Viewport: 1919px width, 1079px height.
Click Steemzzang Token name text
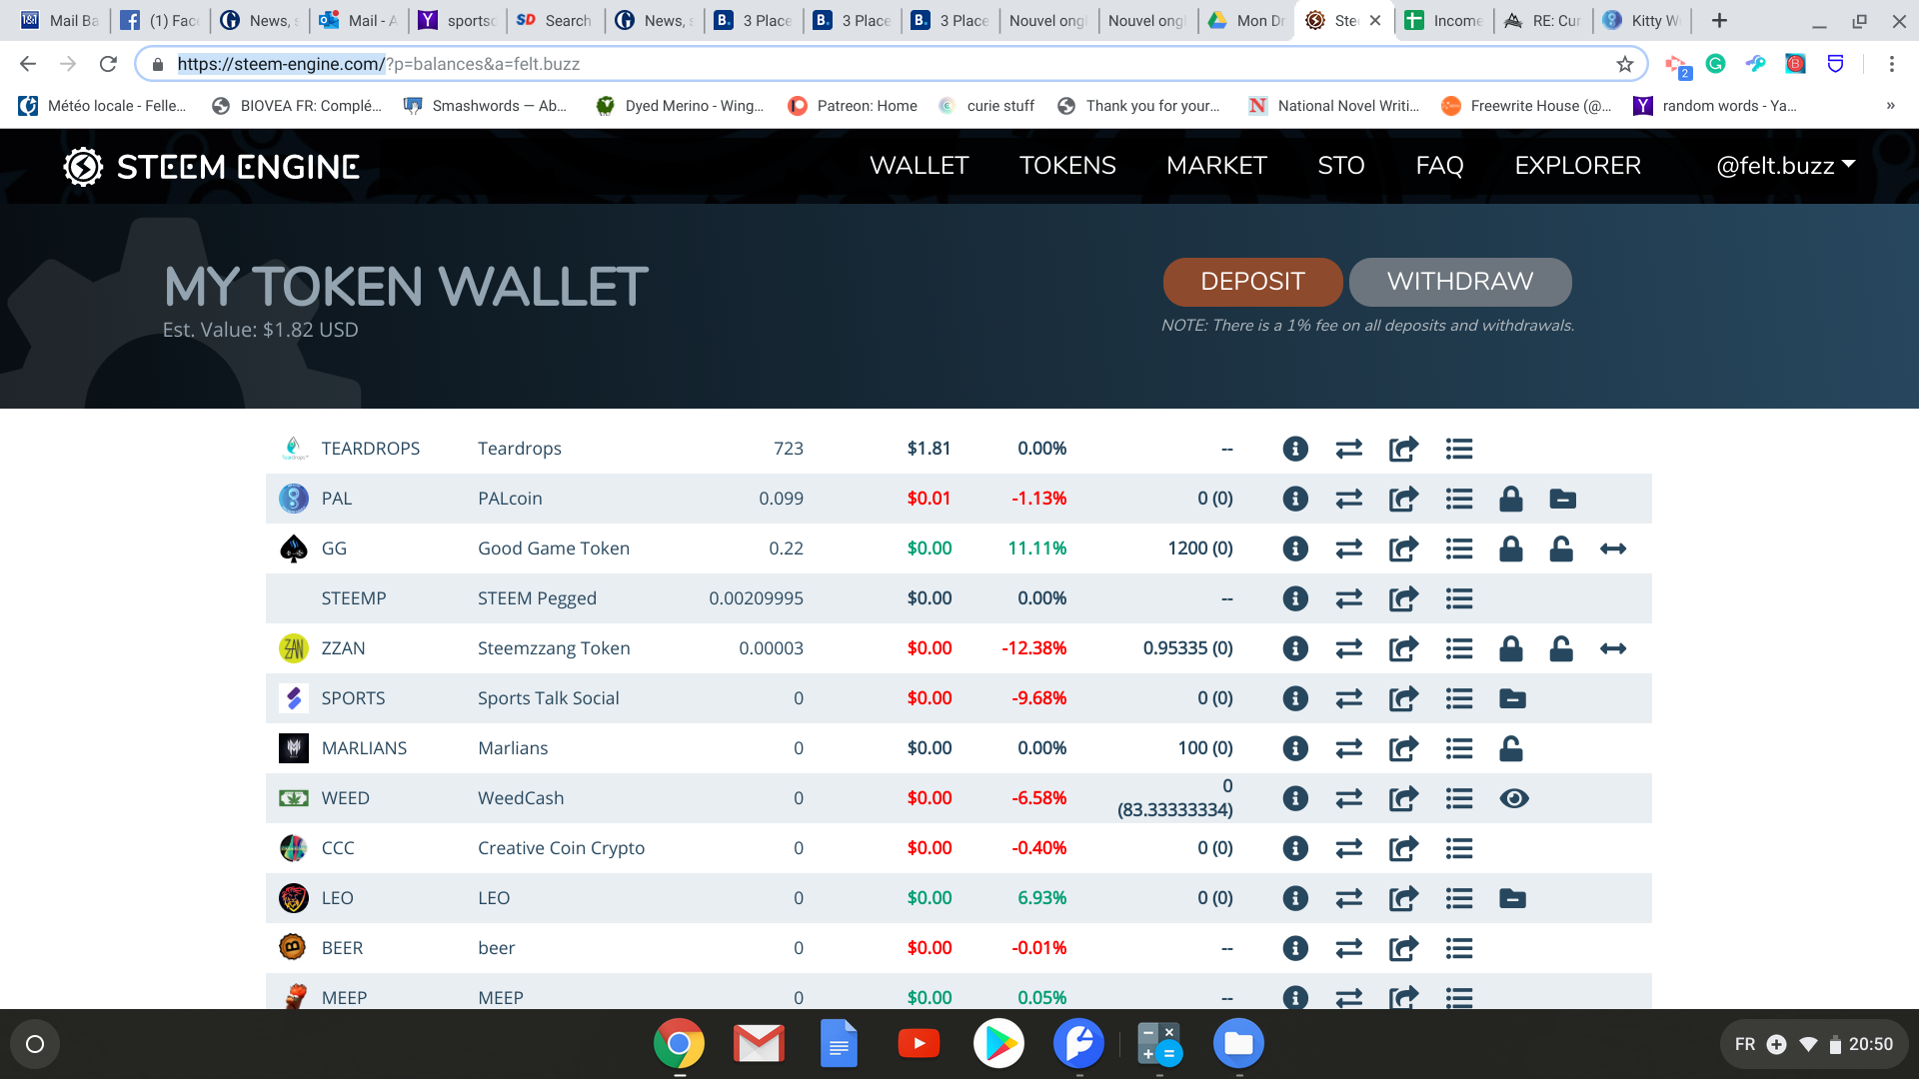[x=554, y=648]
